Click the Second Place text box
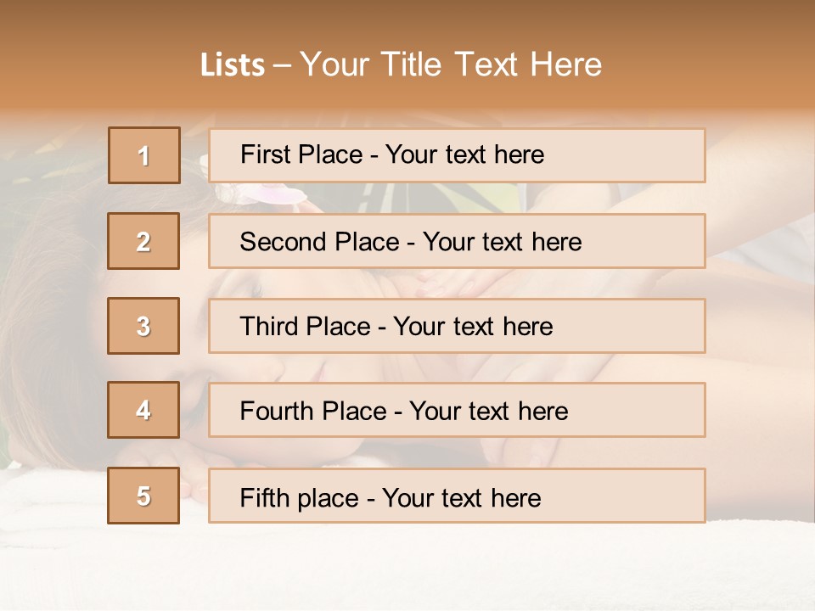815x611 pixels. click(457, 241)
